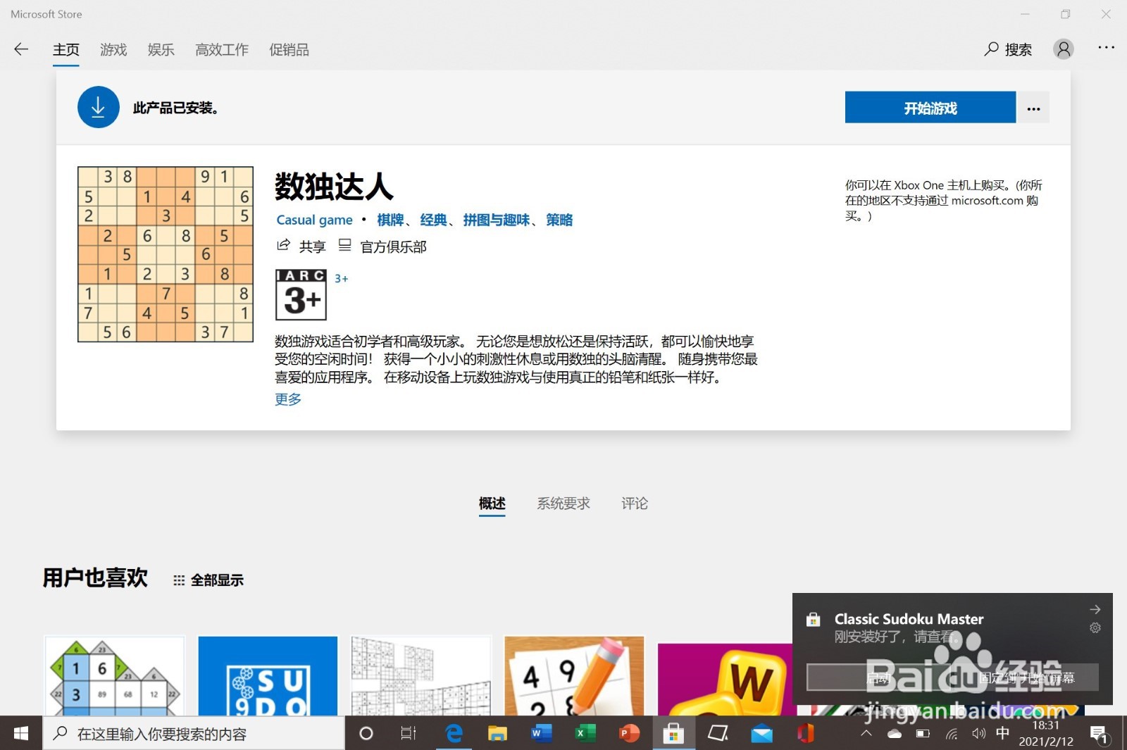Open the multi-grid sudoku app thumbnail
This screenshot has width=1127, height=750.
[421, 675]
